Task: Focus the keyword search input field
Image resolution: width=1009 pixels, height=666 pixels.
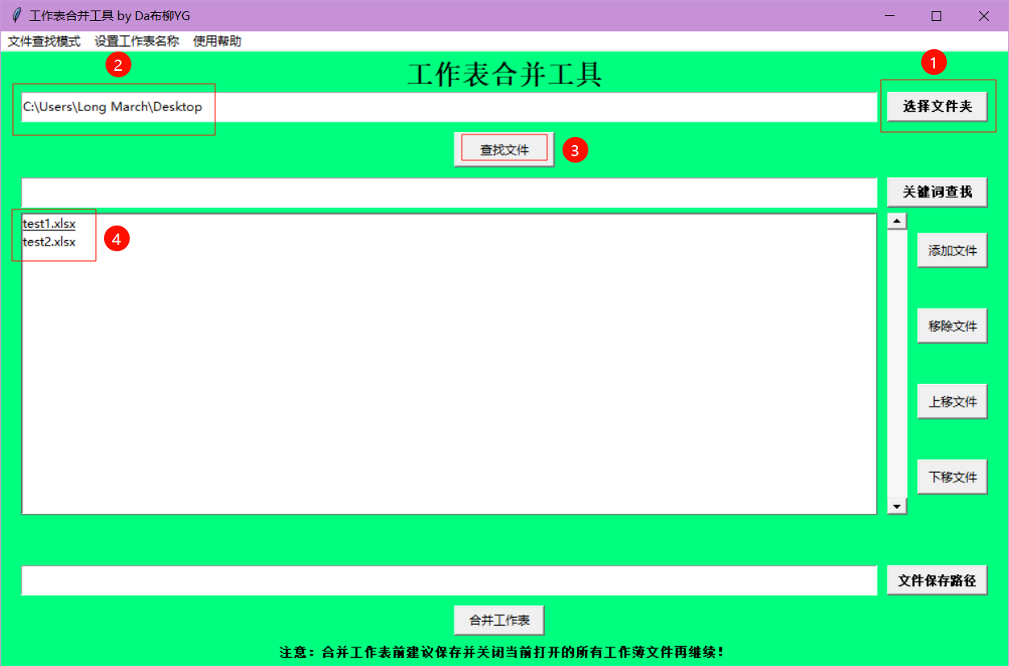Action: 448,192
